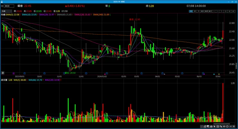
Task: Click the SMA(60) 21.65 moving average label
Action: click(65, 14)
